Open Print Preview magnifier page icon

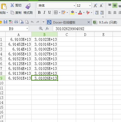coord(27,22)
